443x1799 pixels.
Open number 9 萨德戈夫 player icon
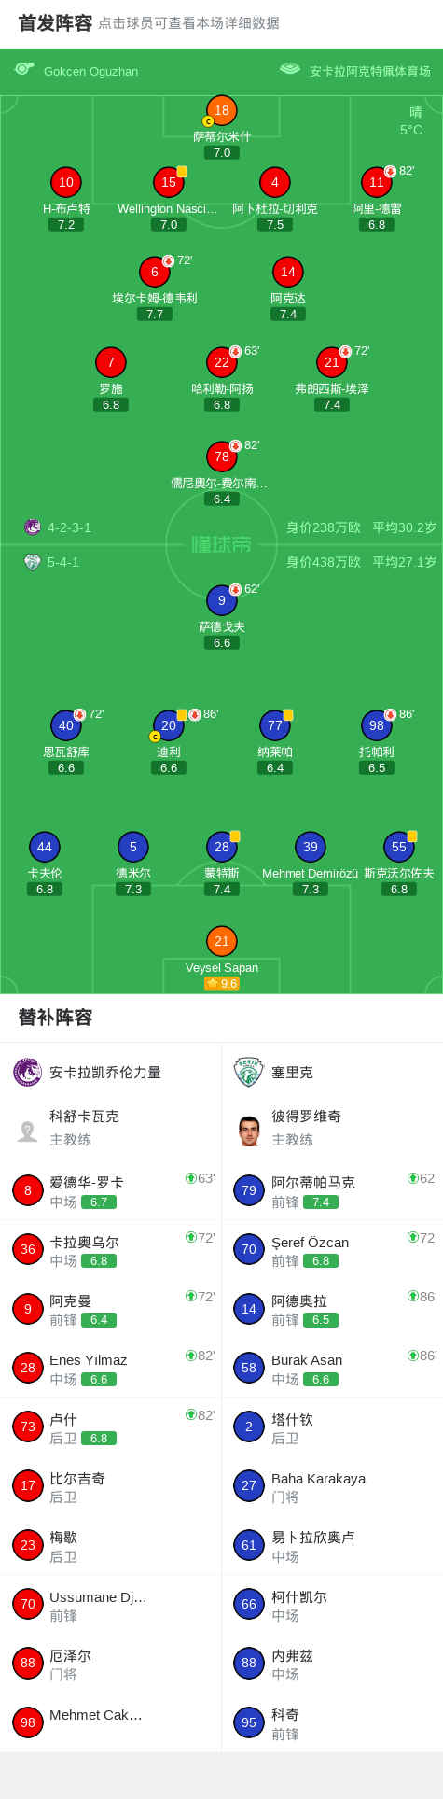[222, 600]
